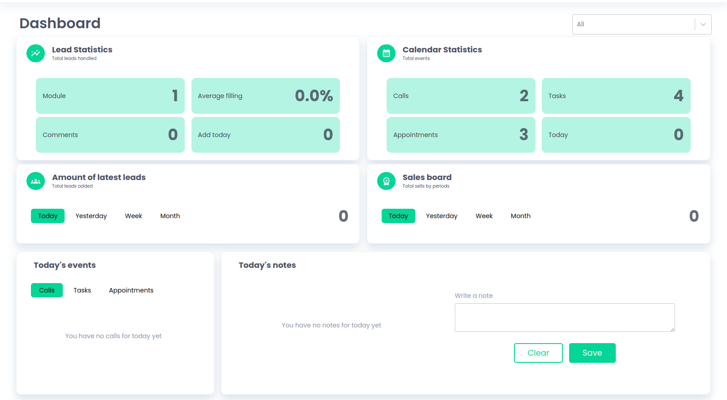The image size is (727, 400).
Task: Open the Average filling statistic tile
Action: 266,96
